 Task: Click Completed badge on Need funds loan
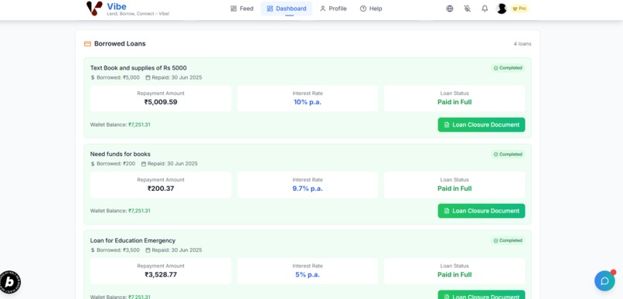point(508,154)
